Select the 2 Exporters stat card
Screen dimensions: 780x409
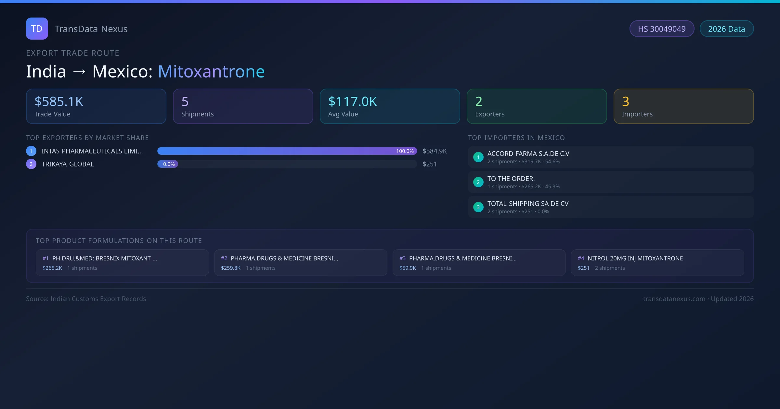tap(537, 106)
